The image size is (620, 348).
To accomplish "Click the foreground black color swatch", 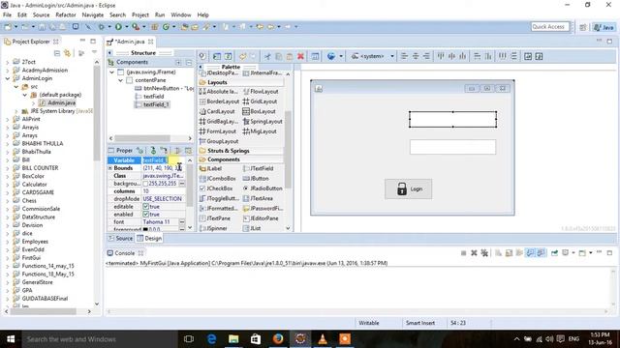I will click(x=145, y=229).
